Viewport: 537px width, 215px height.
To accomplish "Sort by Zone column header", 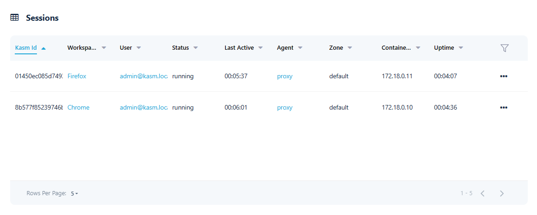I will tap(336, 48).
